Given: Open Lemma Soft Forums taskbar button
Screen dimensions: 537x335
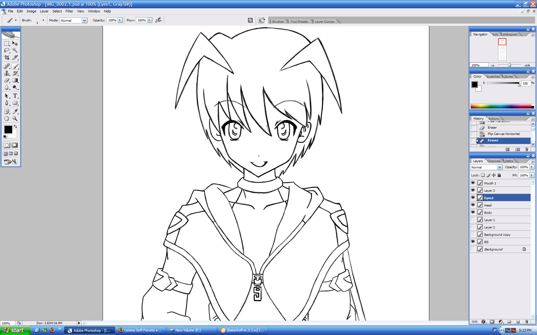Looking at the screenshot, I should [x=140, y=330].
